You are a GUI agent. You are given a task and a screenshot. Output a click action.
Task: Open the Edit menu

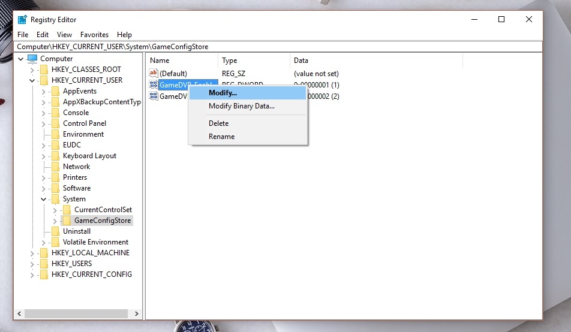(42, 35)
